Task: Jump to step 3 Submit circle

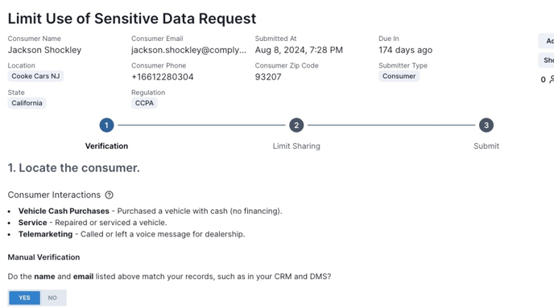Action: (486, 125)
